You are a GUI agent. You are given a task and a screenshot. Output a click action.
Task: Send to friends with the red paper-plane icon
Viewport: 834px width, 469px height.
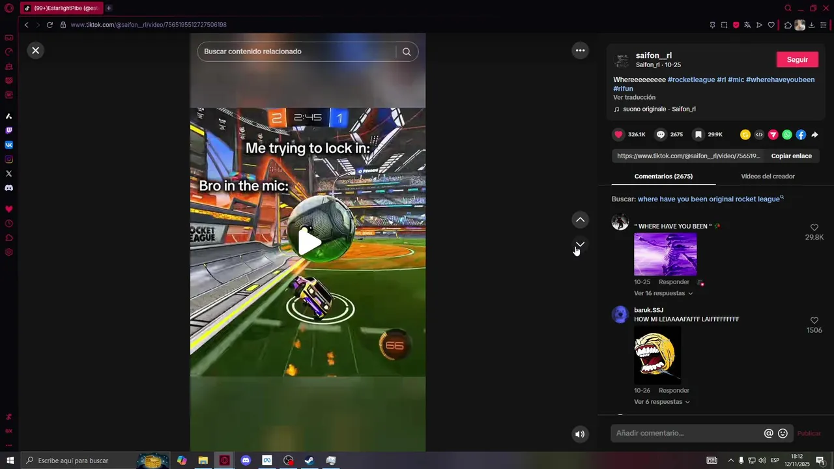pyautogui.click(x=773, y=135)
